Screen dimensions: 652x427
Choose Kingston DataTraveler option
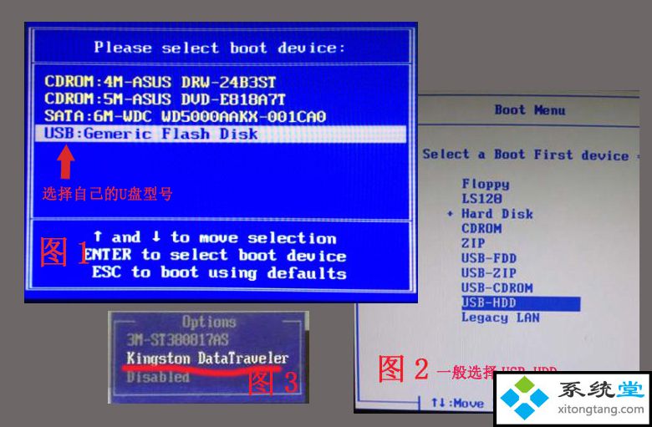coord(207,358)
